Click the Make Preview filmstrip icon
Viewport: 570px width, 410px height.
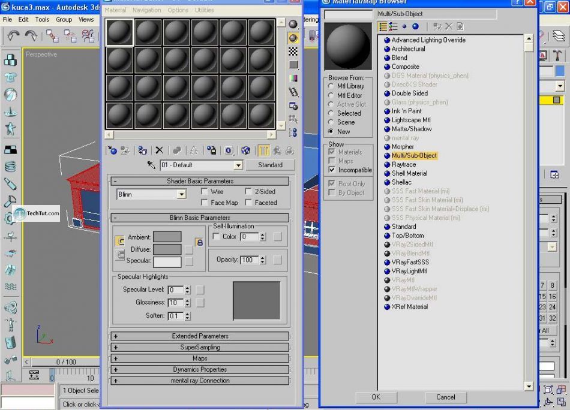(293, 92)
